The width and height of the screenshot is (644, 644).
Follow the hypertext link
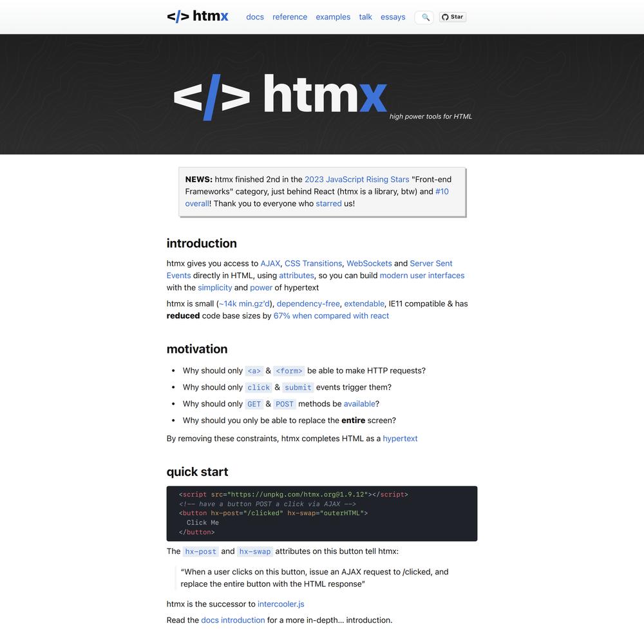(x=400, y=439)
